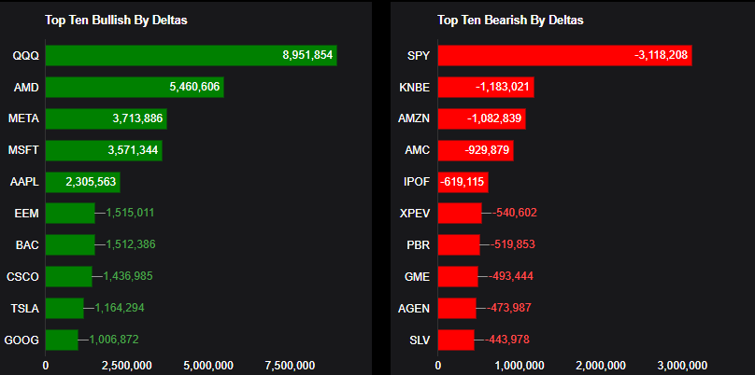Click the GOOG bullish bar

pos(62,340)
